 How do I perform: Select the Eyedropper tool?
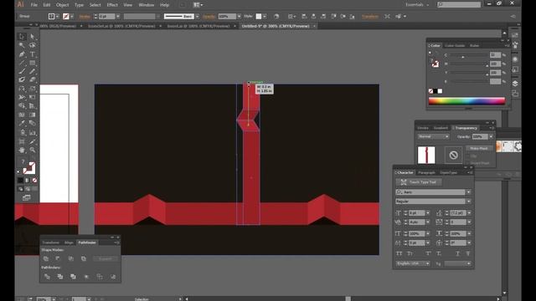pyautogui.click(x=23, y=124)
